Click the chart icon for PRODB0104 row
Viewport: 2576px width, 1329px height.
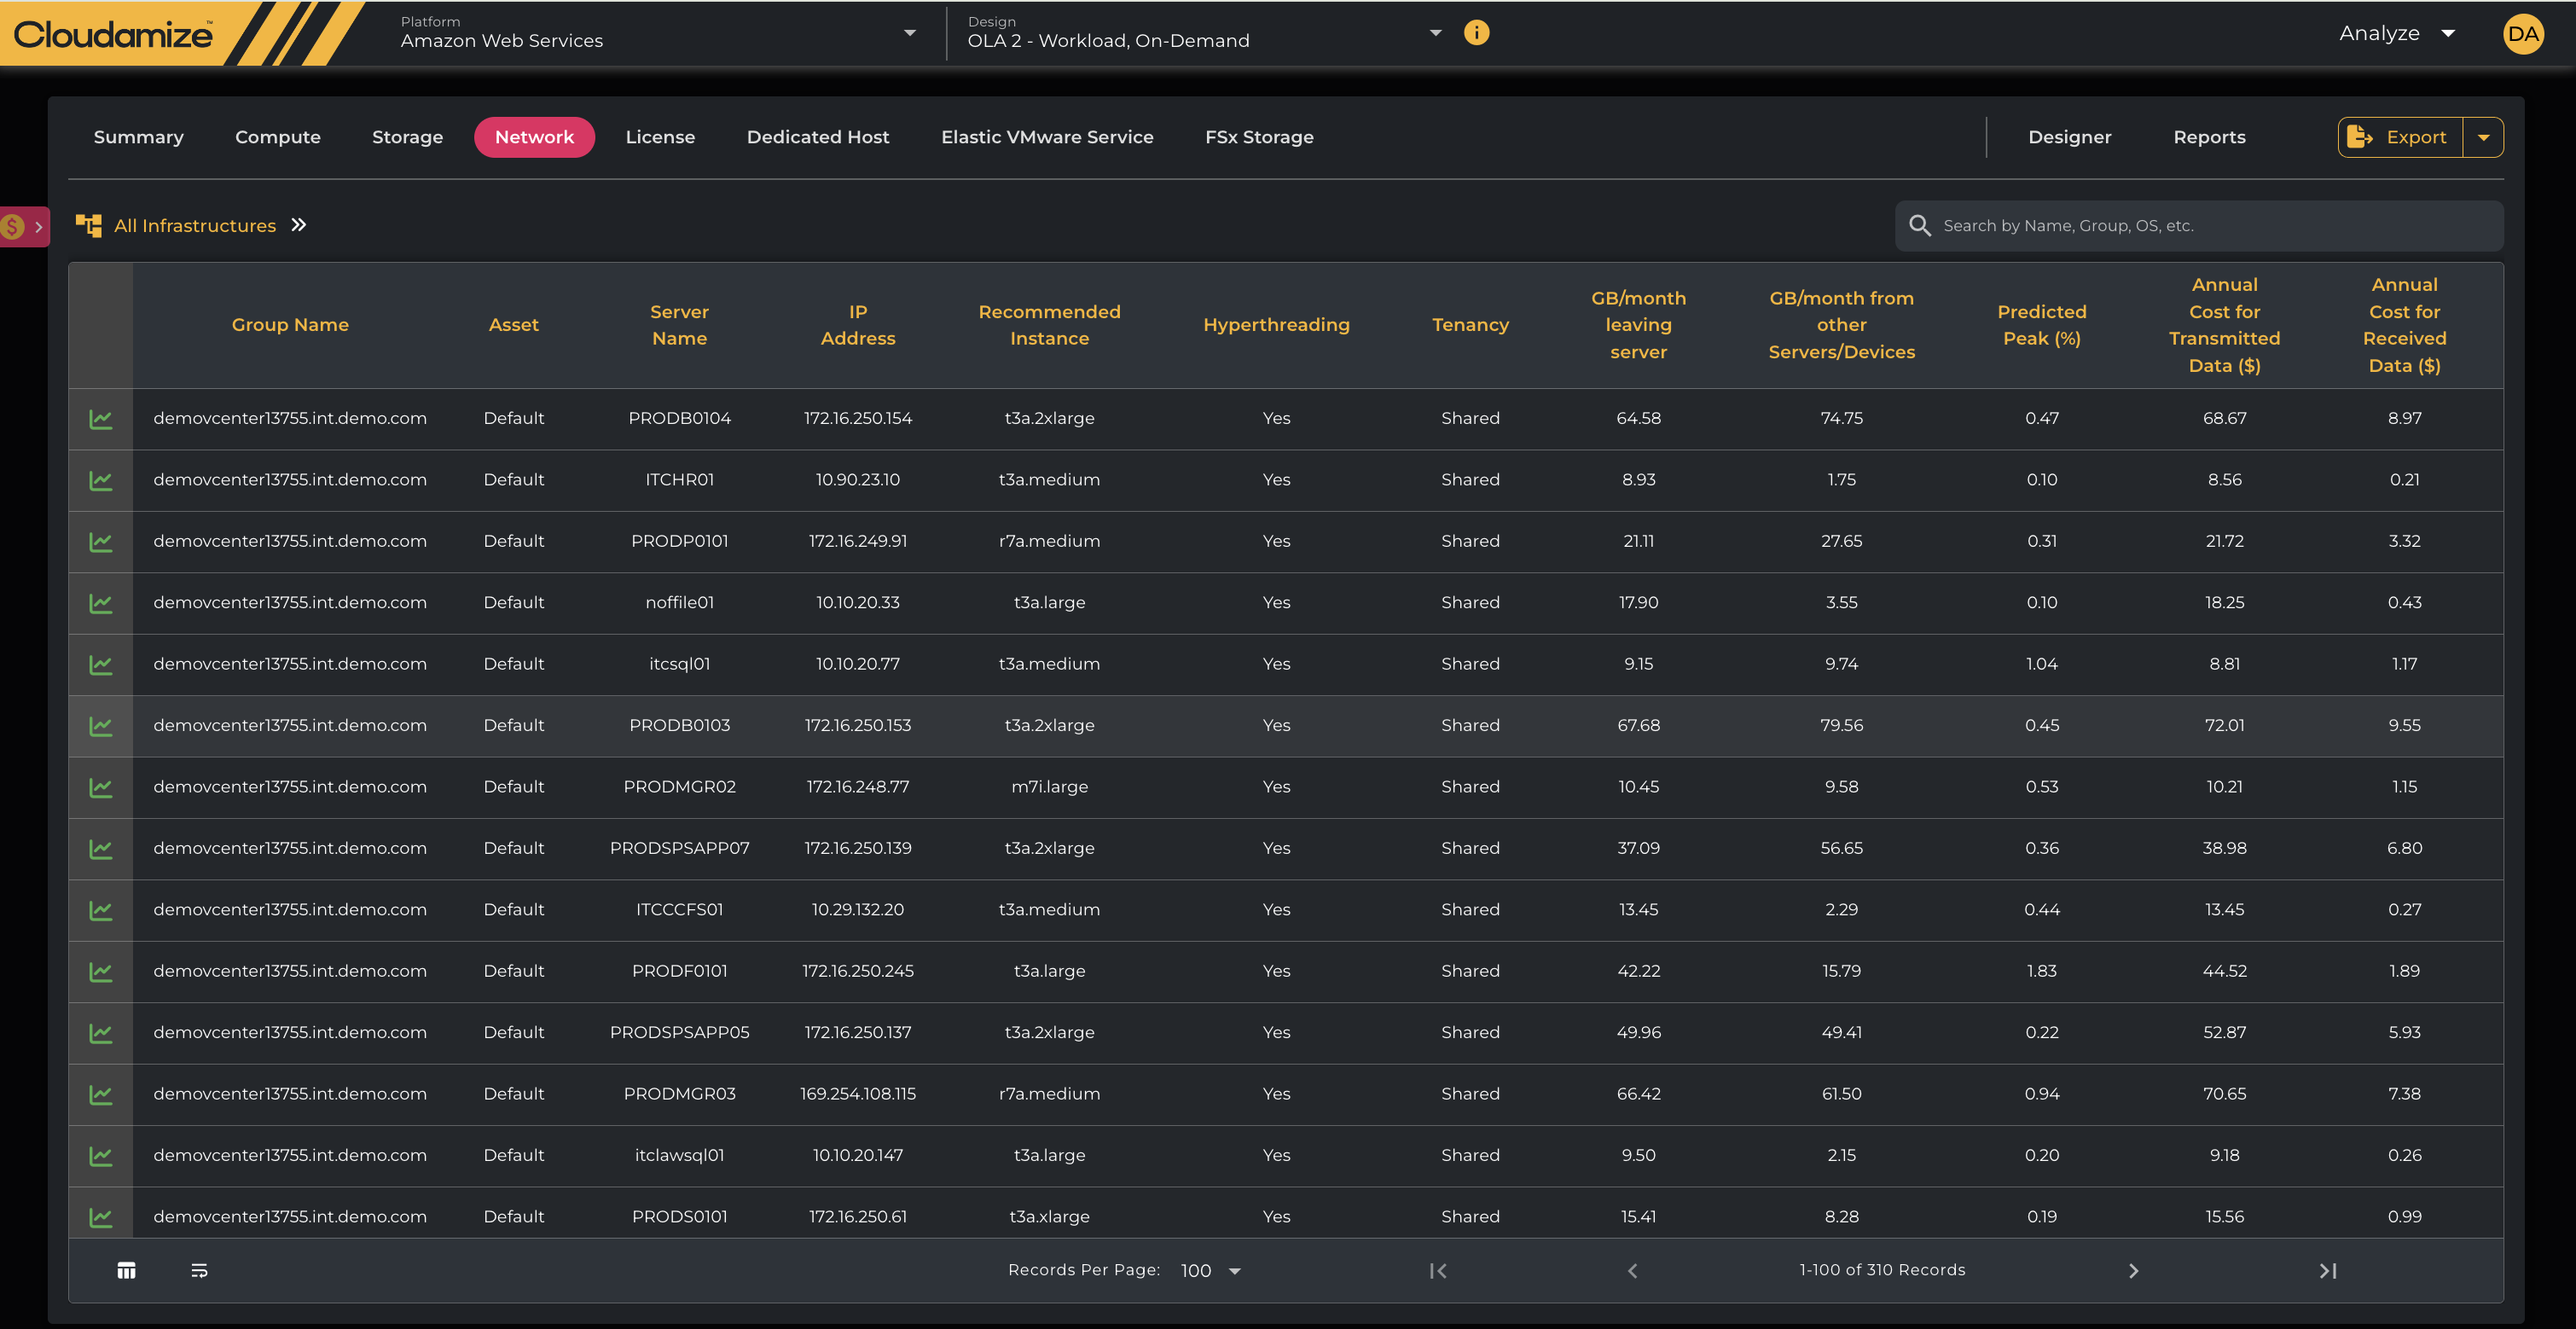[x=100, y=419]
